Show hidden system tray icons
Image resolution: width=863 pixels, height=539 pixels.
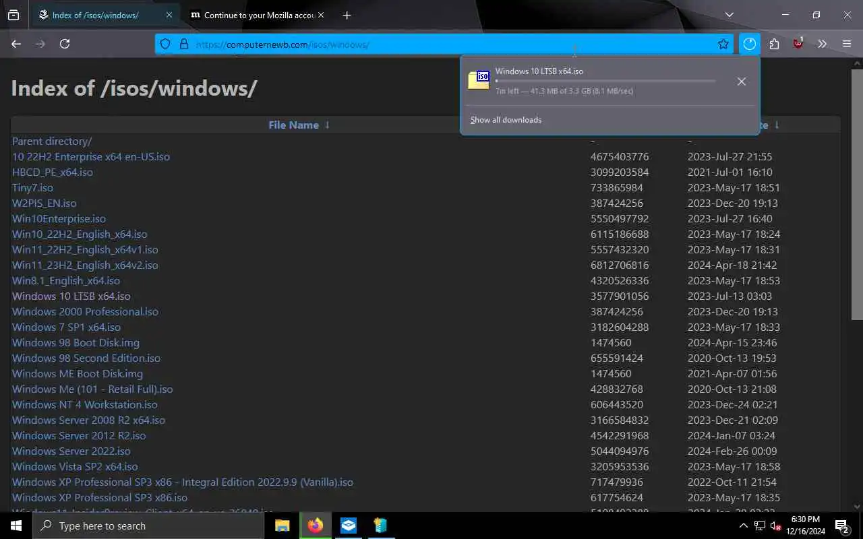coord(744,526)
